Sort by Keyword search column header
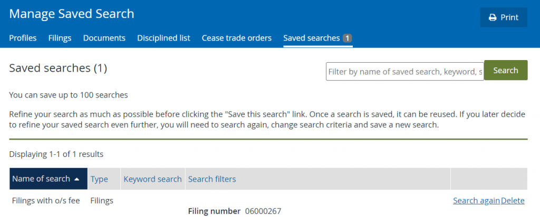This screenshot has height=217, width=540. point(152,179)
